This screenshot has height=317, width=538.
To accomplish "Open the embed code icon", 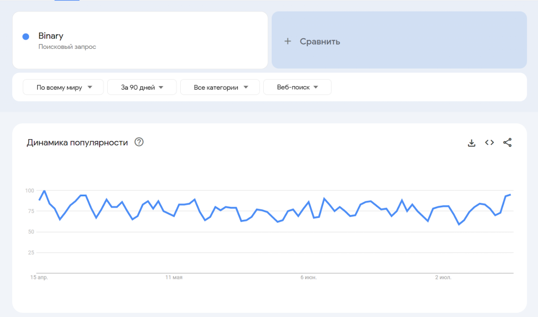I will point(489,143).
